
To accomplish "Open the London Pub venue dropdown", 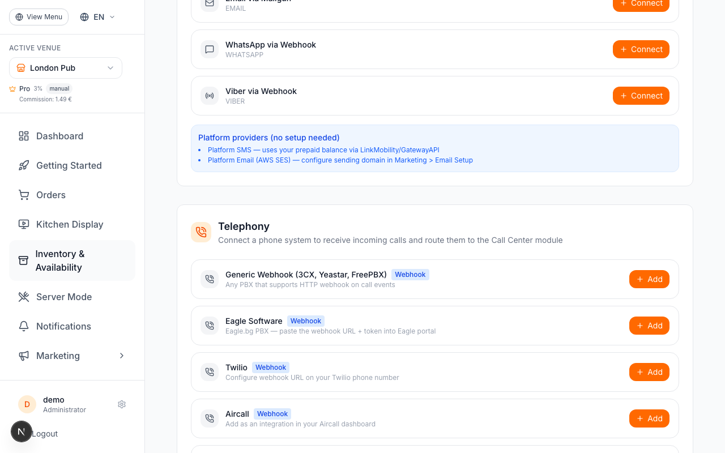I will 66,68.
